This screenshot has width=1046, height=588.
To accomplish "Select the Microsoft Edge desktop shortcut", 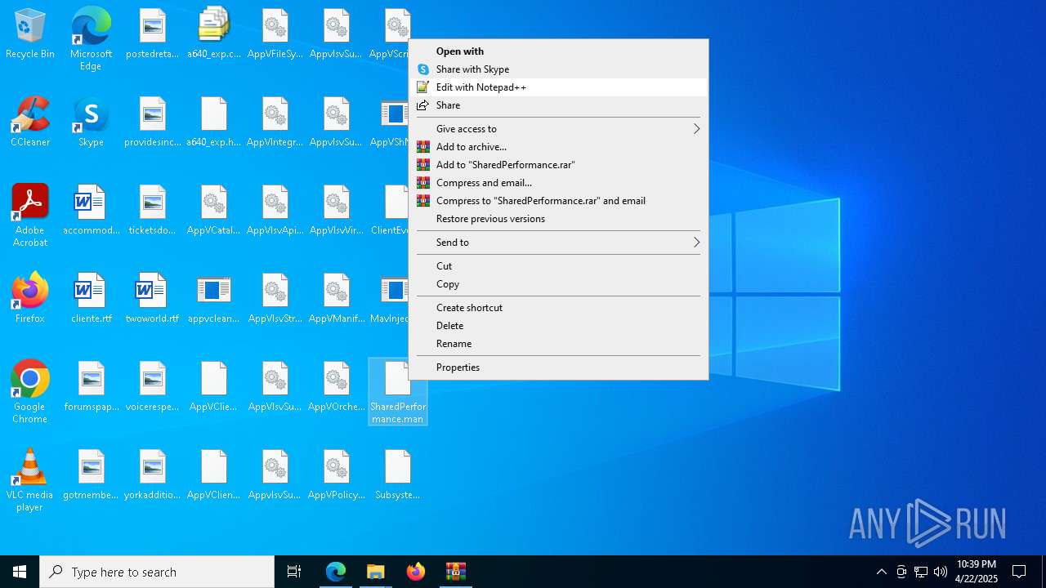I will click(91, 39).
